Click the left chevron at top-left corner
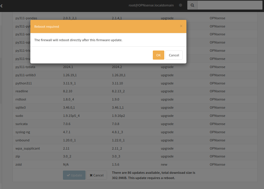 coord(1,6)
